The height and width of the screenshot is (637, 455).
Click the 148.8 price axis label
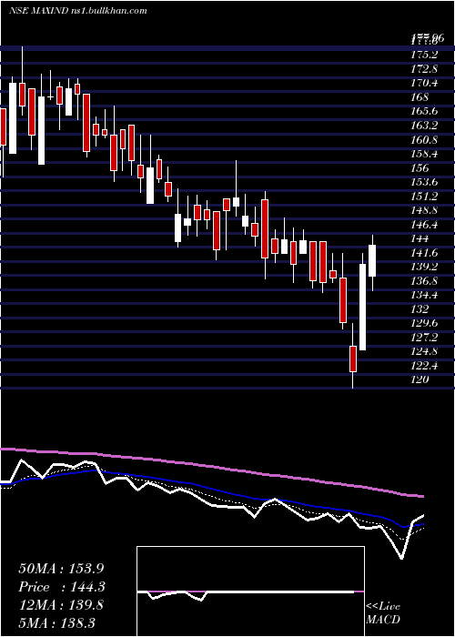(424, 210)
